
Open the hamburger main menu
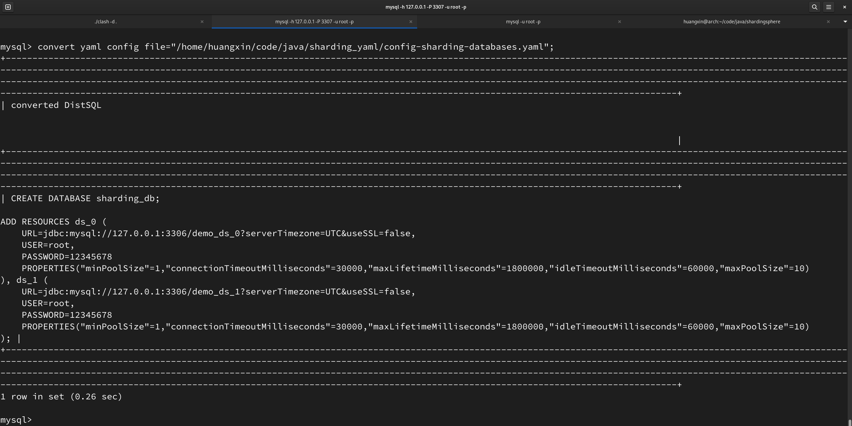point(829,7)
